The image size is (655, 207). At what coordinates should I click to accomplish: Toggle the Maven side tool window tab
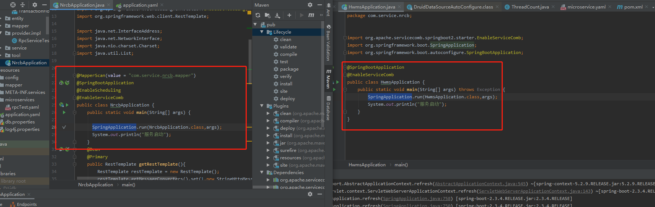pyautogui.click(x=328, y=79)
